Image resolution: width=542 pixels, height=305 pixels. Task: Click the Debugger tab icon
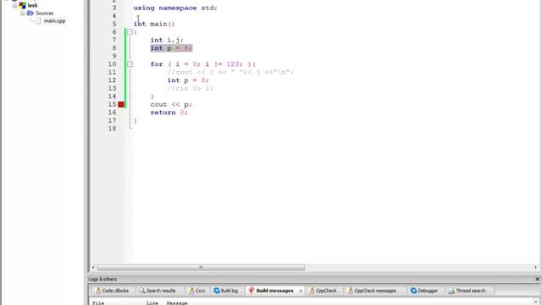pyautogui.click(x=413, y=291)
